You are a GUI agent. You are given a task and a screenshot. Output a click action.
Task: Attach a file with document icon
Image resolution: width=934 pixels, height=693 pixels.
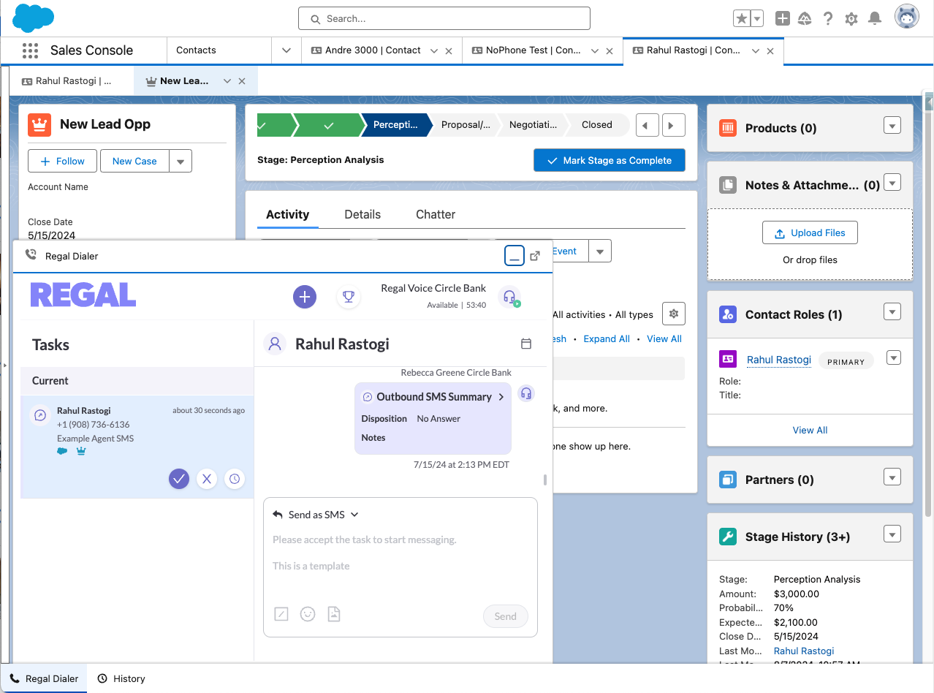(x=334, y=614)
